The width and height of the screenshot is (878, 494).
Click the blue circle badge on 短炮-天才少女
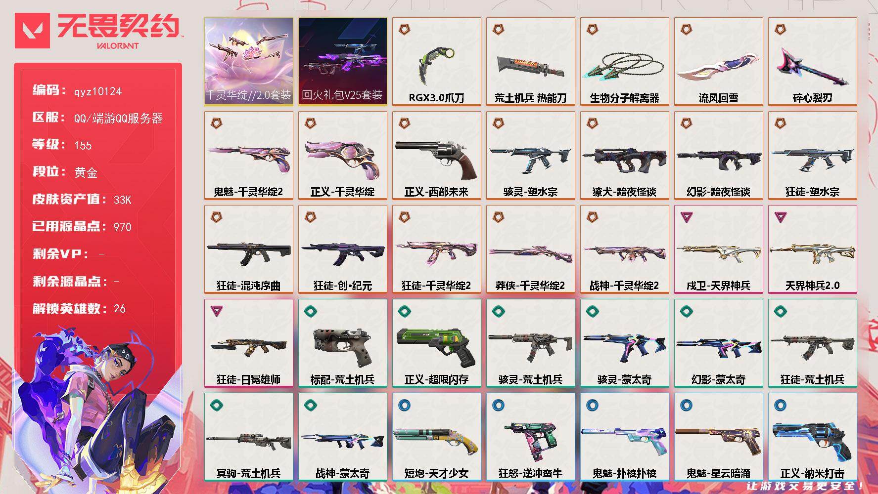tap(405, 405)
